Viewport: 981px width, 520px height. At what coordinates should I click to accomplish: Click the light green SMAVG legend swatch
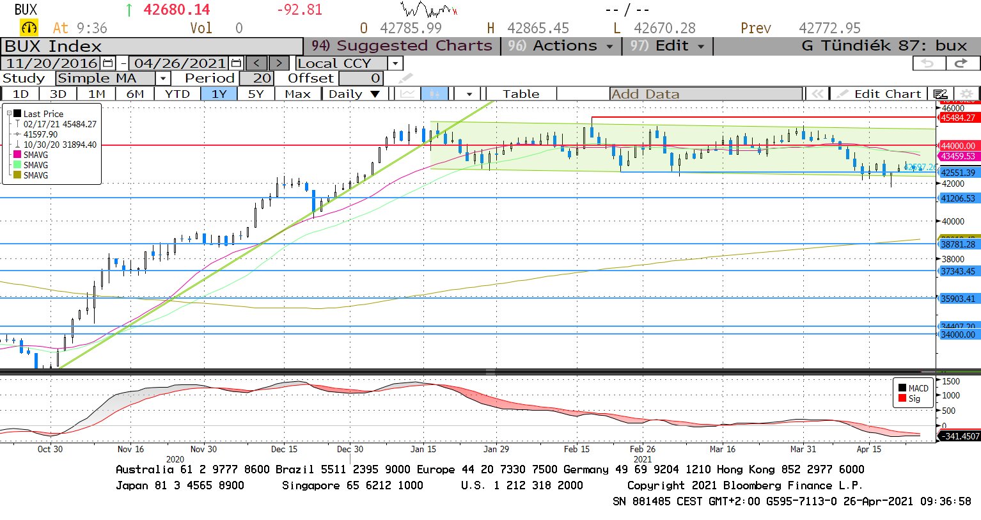[x=18, y=165]
